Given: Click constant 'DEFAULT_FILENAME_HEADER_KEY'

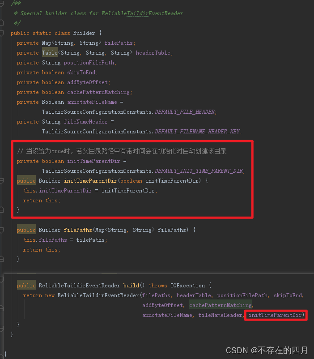Looking at the screenshot, I should 197,132.
